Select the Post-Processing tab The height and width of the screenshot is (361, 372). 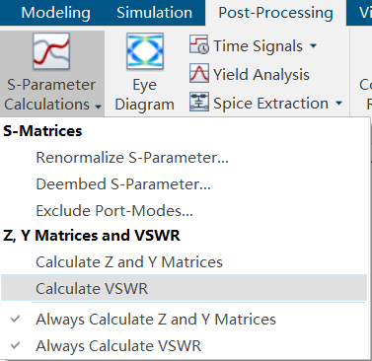pyautogui.click(x=275, y=13)
